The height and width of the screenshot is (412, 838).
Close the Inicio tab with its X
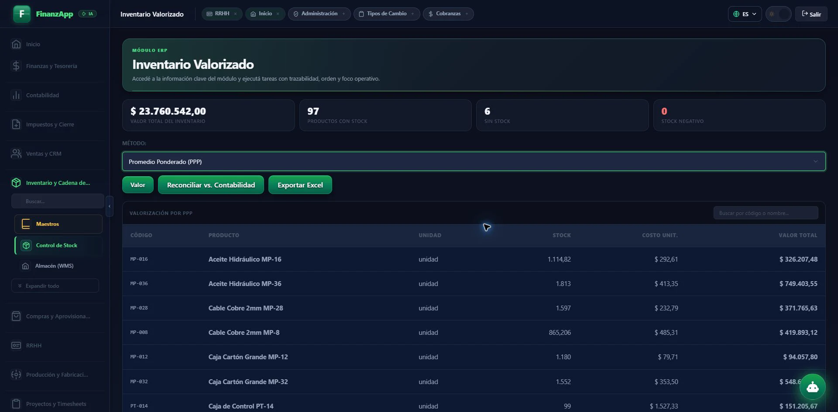[278, 14]
